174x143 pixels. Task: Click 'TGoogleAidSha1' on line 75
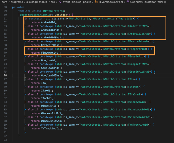click(139, 71)
